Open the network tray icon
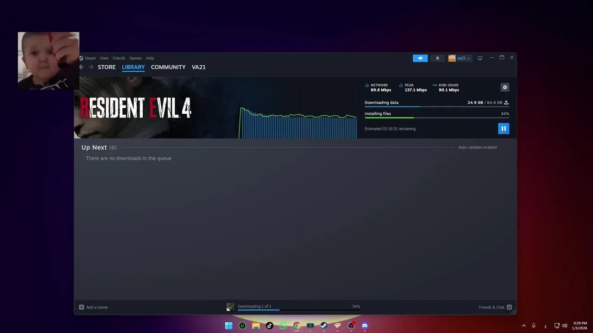 coord(557,326)
